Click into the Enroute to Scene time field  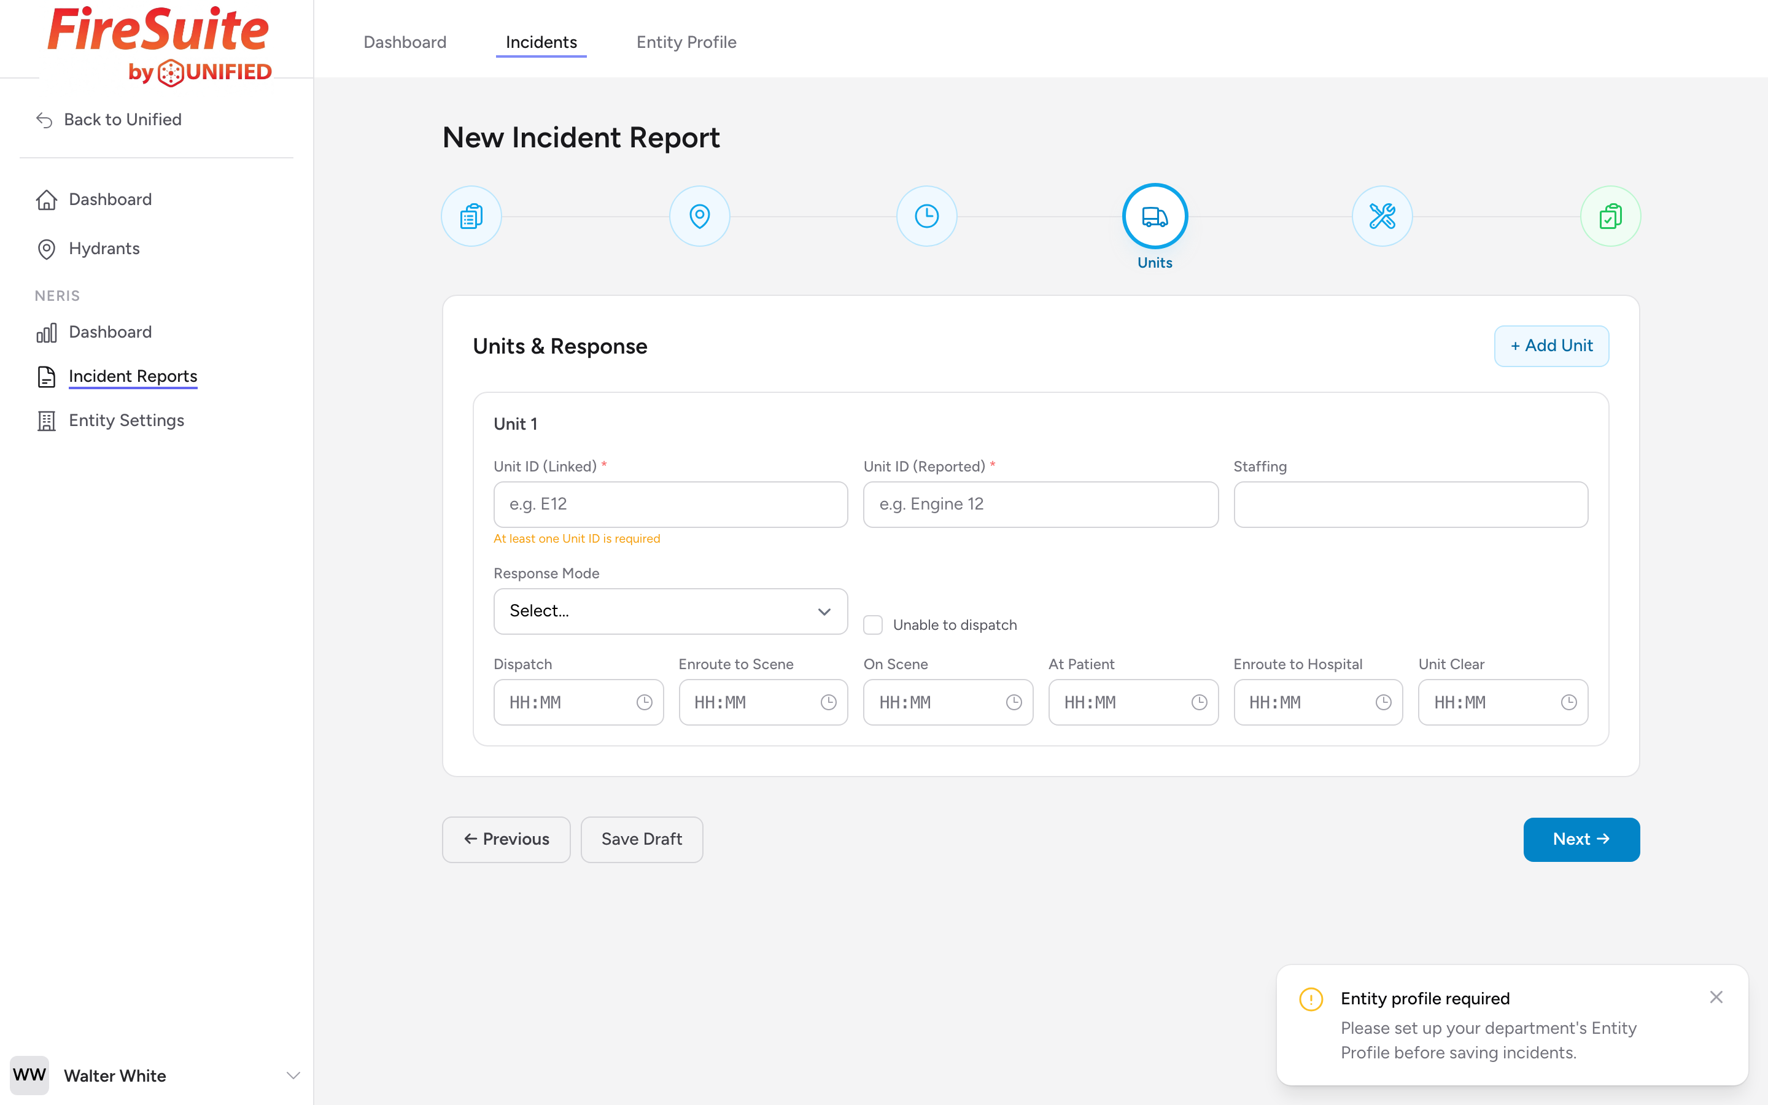[x=762, y=702]
